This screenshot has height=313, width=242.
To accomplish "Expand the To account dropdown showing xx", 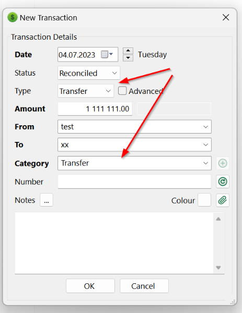I will (134, 145).
